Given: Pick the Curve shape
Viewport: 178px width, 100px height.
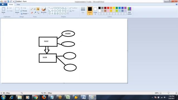Looking at the screenshot, I should coord(52,8).
